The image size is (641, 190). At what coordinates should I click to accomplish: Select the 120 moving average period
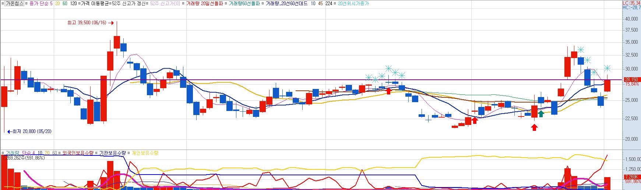click(73, 3)
